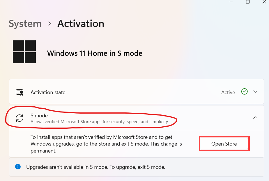269x181 pixels.
Task: Select the Windows 11 Home edition text
Action: pos(95,53)
